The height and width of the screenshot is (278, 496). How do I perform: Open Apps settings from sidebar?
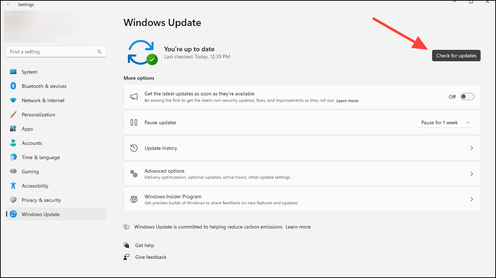[13, 128]
